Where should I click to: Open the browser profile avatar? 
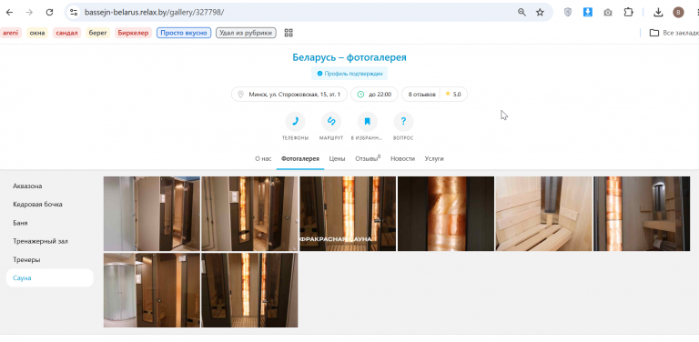pyautogui.click(x=678, y=13)
